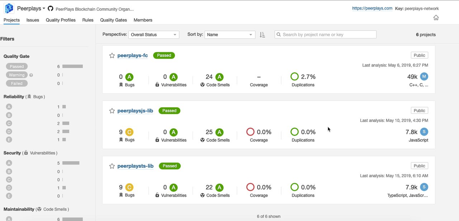Viewport: 459px width, 221px height.
Task: Open the Members tab
Action: [143, 20]
